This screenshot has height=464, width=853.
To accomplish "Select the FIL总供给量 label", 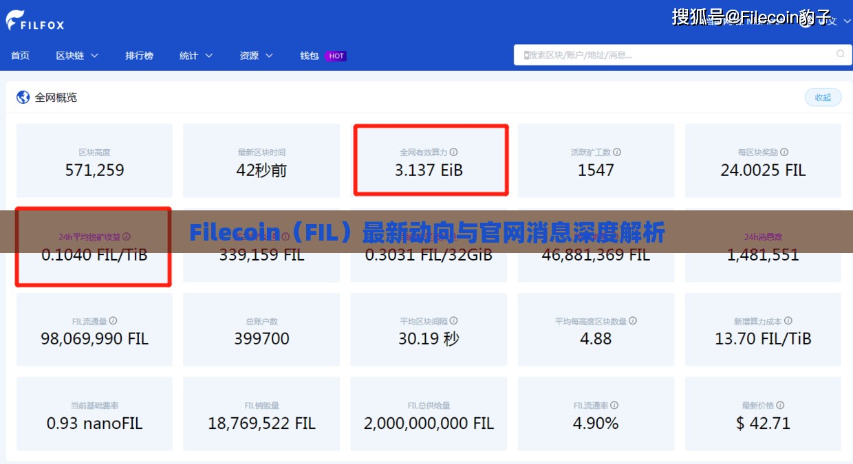I will (429, 406).
